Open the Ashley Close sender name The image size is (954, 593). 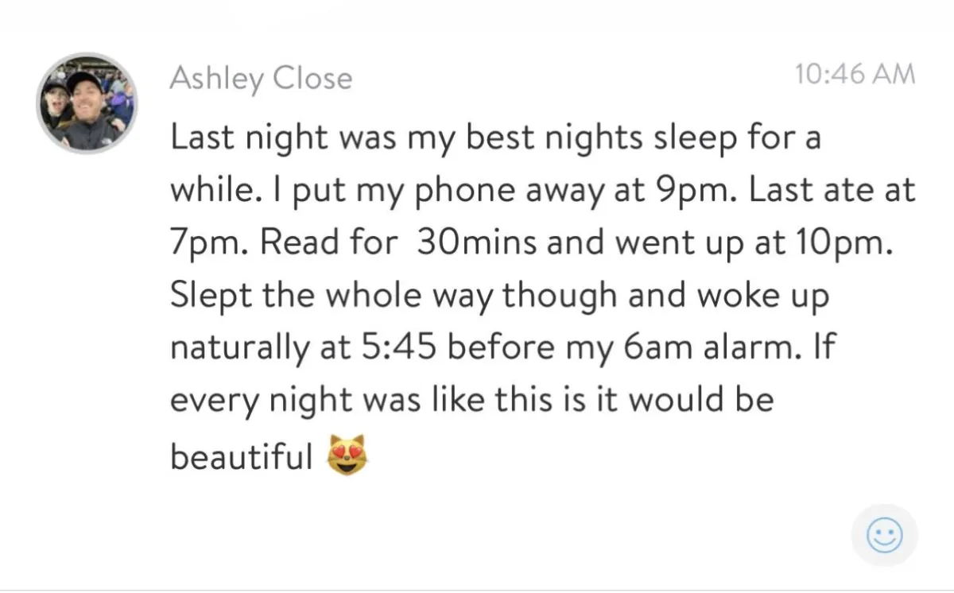click(261, 78)
